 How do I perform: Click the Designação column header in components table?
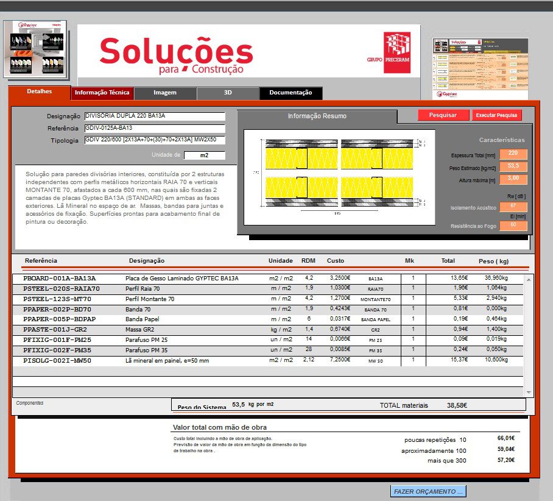pyautogui.click(x=147, y=261)
